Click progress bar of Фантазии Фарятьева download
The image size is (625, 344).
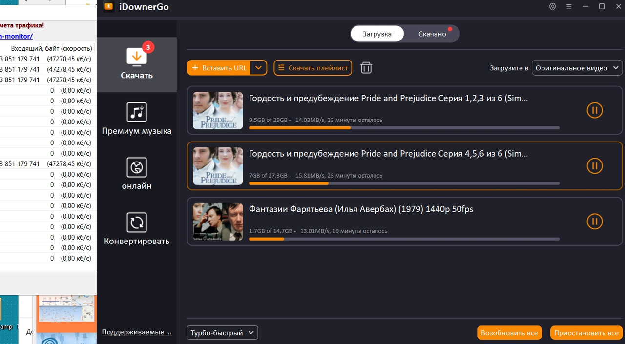[x=404, y=239]
